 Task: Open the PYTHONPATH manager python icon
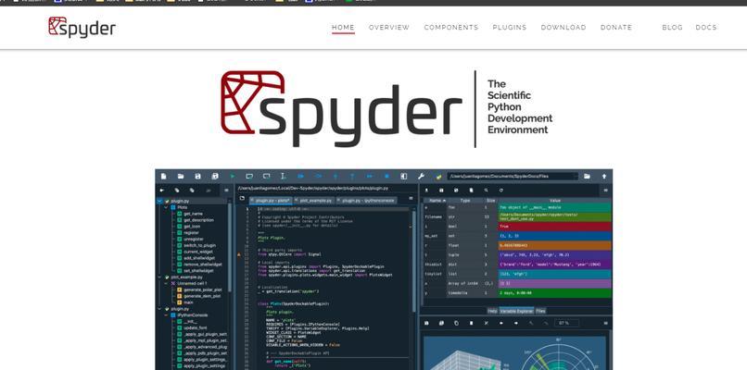point(438,177)
